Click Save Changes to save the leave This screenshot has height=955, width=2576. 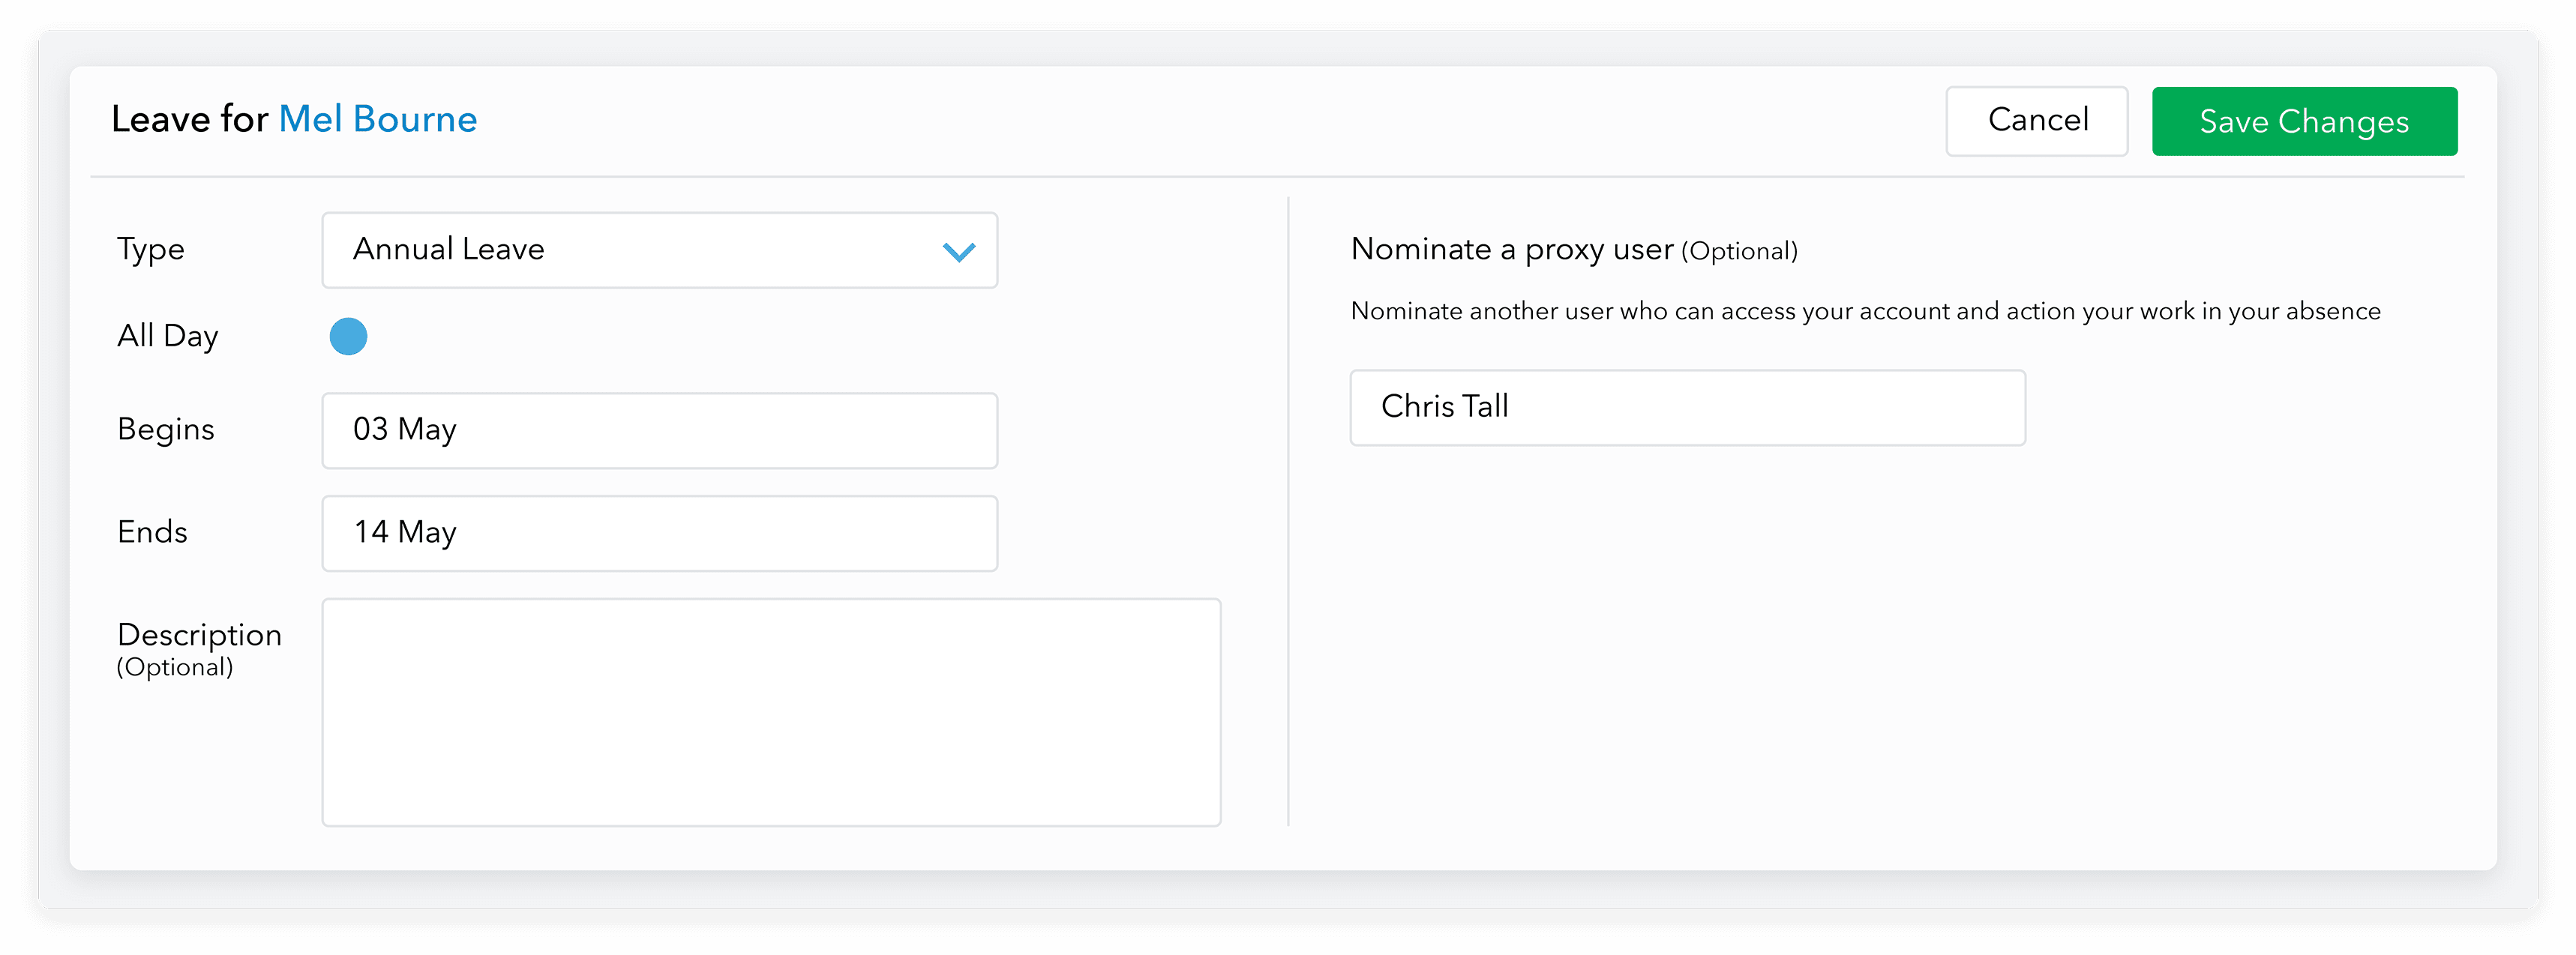[2304, 121]
